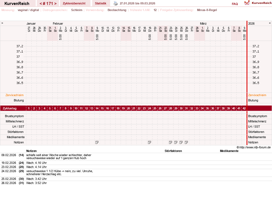
Task: Open the Statistik tab
Action: 100,3
